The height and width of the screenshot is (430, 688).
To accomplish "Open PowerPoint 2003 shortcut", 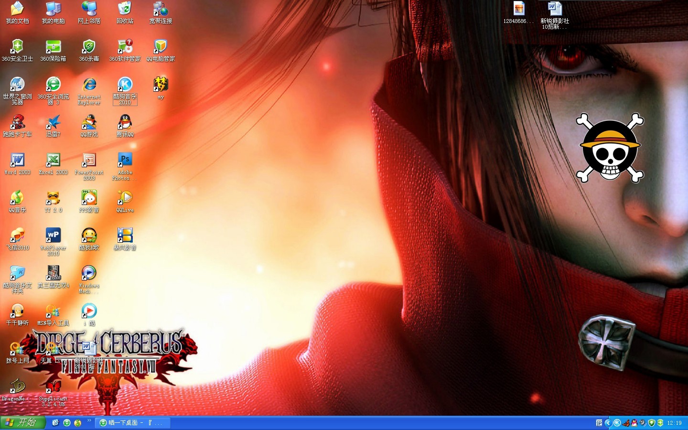I will point(89,166).
